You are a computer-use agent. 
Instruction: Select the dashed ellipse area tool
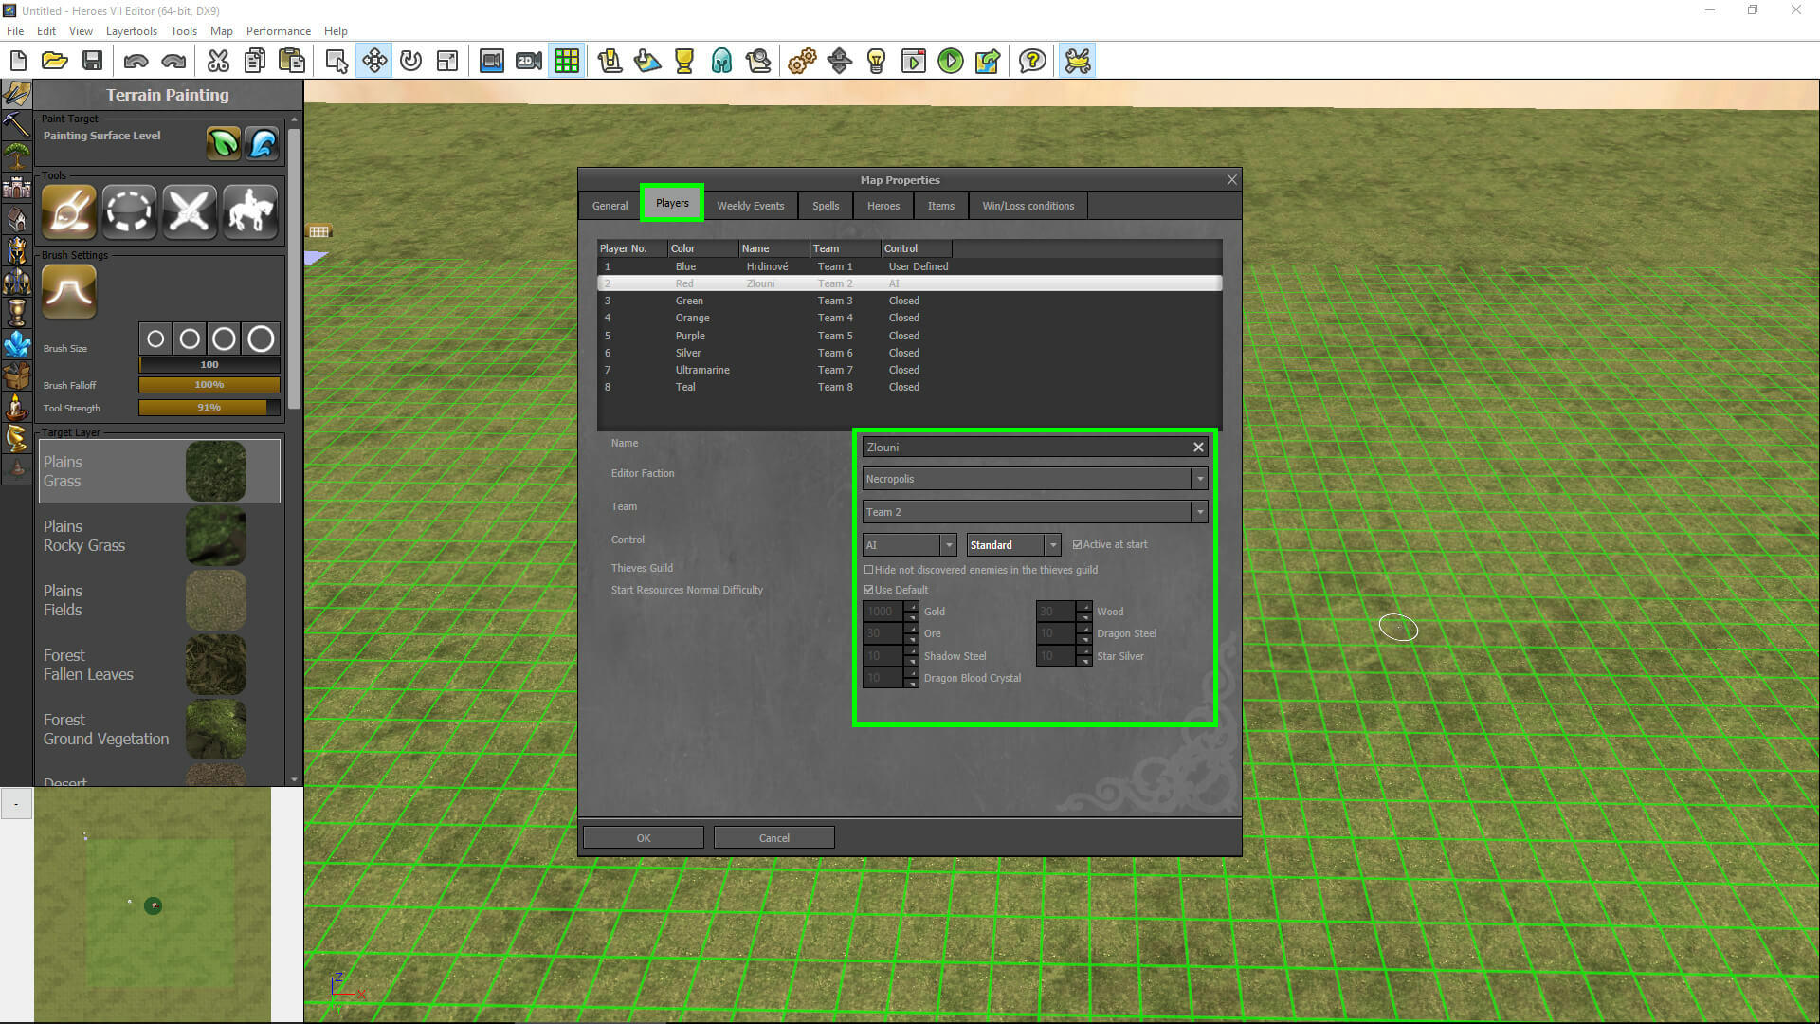[130, 210]
